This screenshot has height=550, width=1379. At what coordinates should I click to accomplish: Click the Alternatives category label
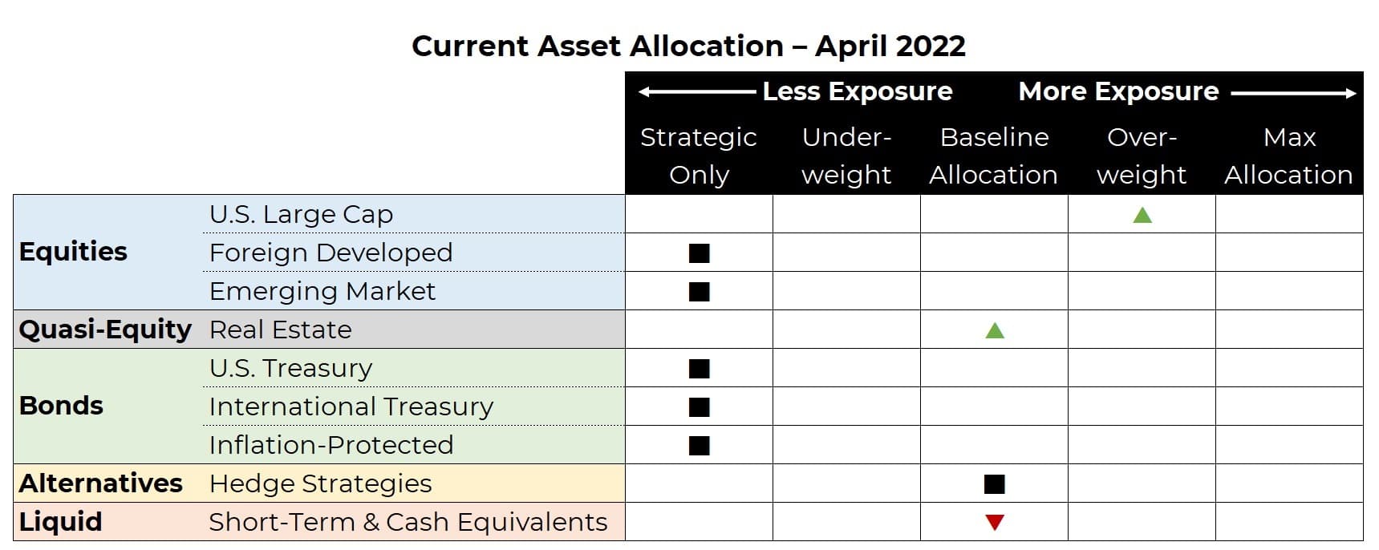101,483
